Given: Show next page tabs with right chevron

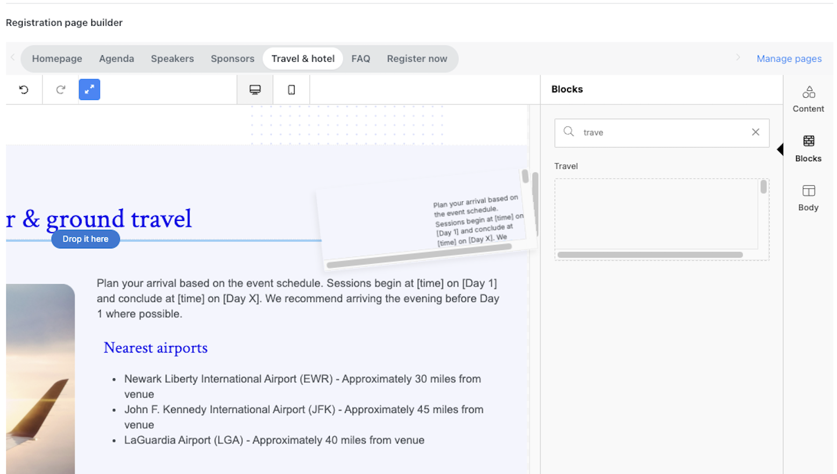Looking at the screenshot, I should pos(738,58).
